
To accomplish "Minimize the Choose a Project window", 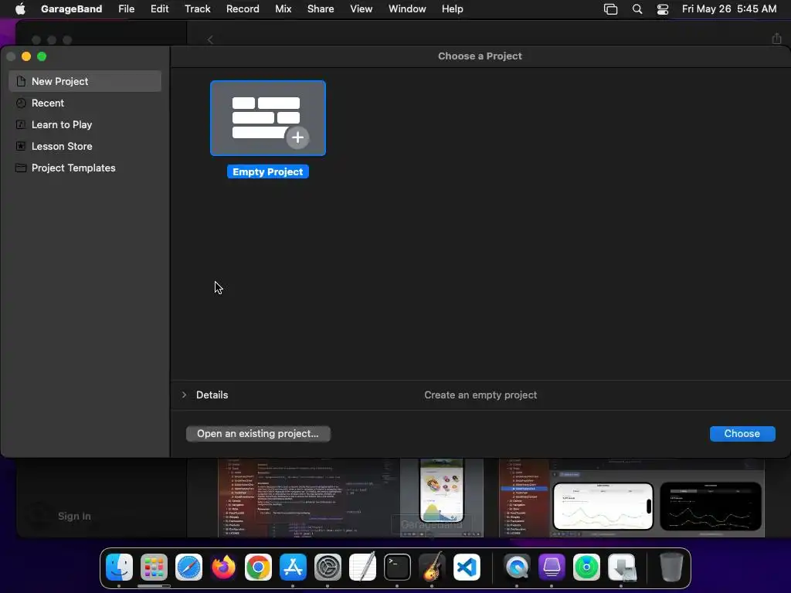I will coord(26,56).
